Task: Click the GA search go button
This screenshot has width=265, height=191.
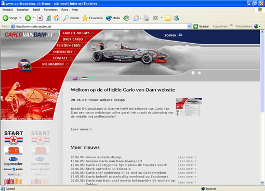Action: pyautogui.click(x=180, y=35)
